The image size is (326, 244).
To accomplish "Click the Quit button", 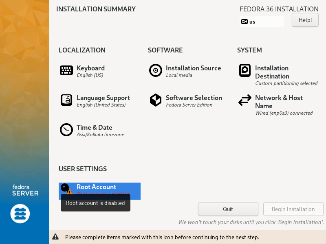I will pyautogui.click(x=228, y=209).
